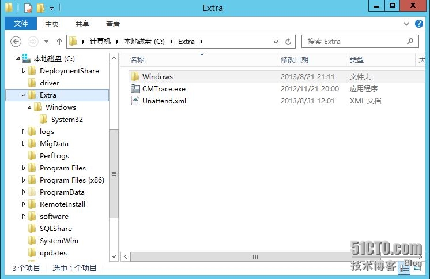Image resolution: width=430 pixels, height=279 pixels.
Task: Collapse the Windows tree node under Extra
Action: point(29,107)
